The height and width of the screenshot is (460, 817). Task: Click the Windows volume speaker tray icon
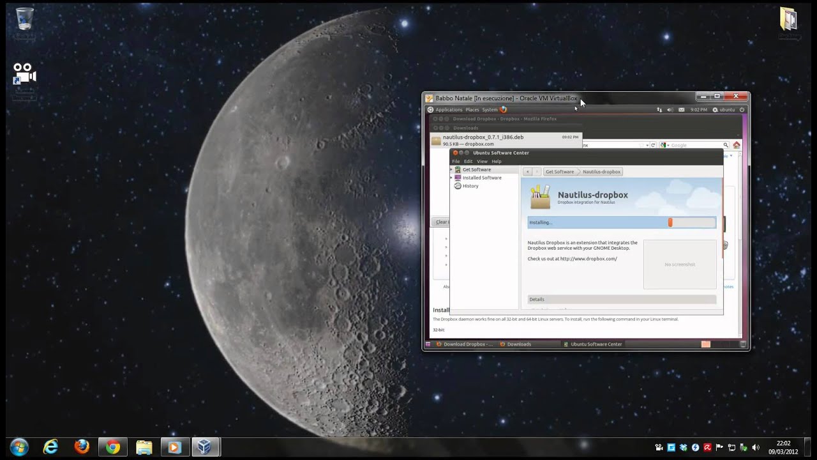(756, 448)
